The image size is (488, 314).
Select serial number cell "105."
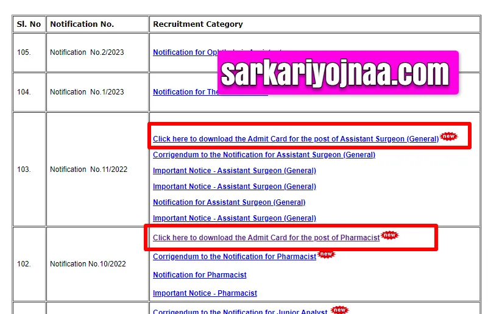(29, 52)
